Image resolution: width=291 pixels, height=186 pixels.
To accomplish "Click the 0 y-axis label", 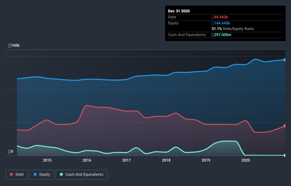I will pos(11,152).
